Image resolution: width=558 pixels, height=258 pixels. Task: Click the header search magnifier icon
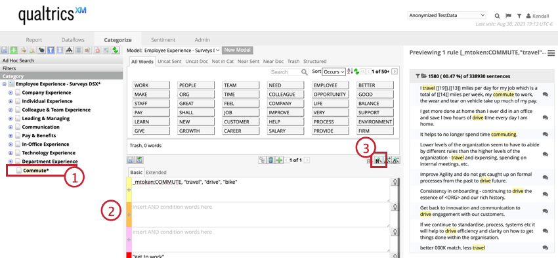pyautogui.click(x=498, y=16)
